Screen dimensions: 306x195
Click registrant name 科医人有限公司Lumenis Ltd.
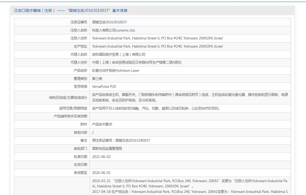113,30
